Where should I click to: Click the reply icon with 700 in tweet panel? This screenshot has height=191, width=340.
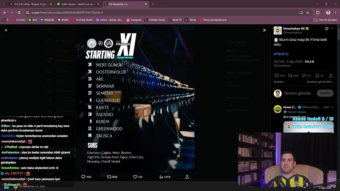pyautogui.click(x=277, y=76)
